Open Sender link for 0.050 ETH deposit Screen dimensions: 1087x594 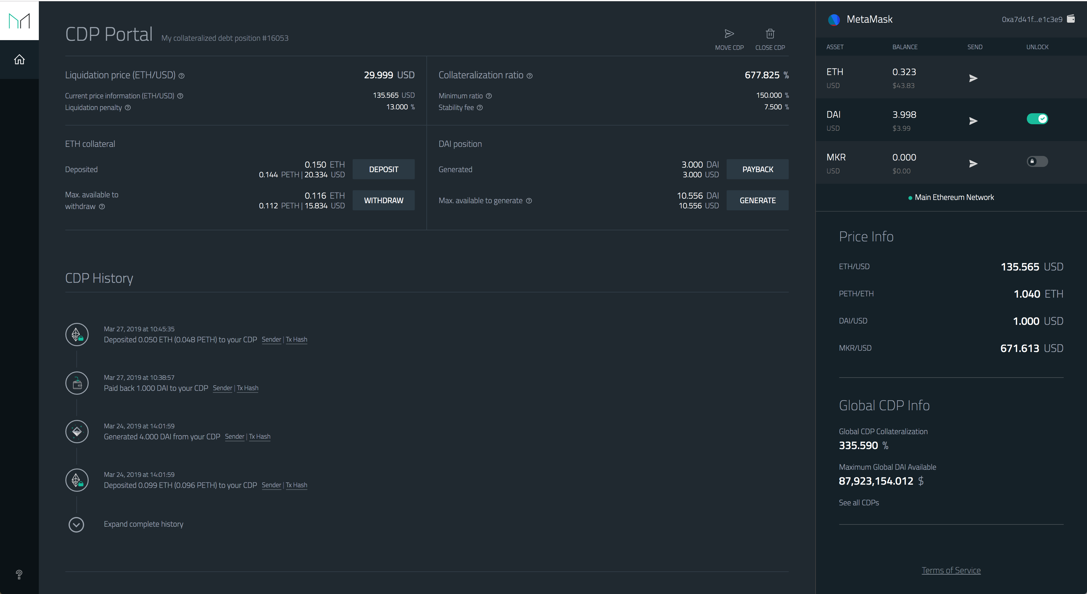coord(271,340)
